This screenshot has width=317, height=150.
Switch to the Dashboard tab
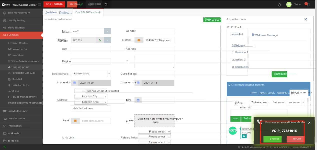pos(51,12)
